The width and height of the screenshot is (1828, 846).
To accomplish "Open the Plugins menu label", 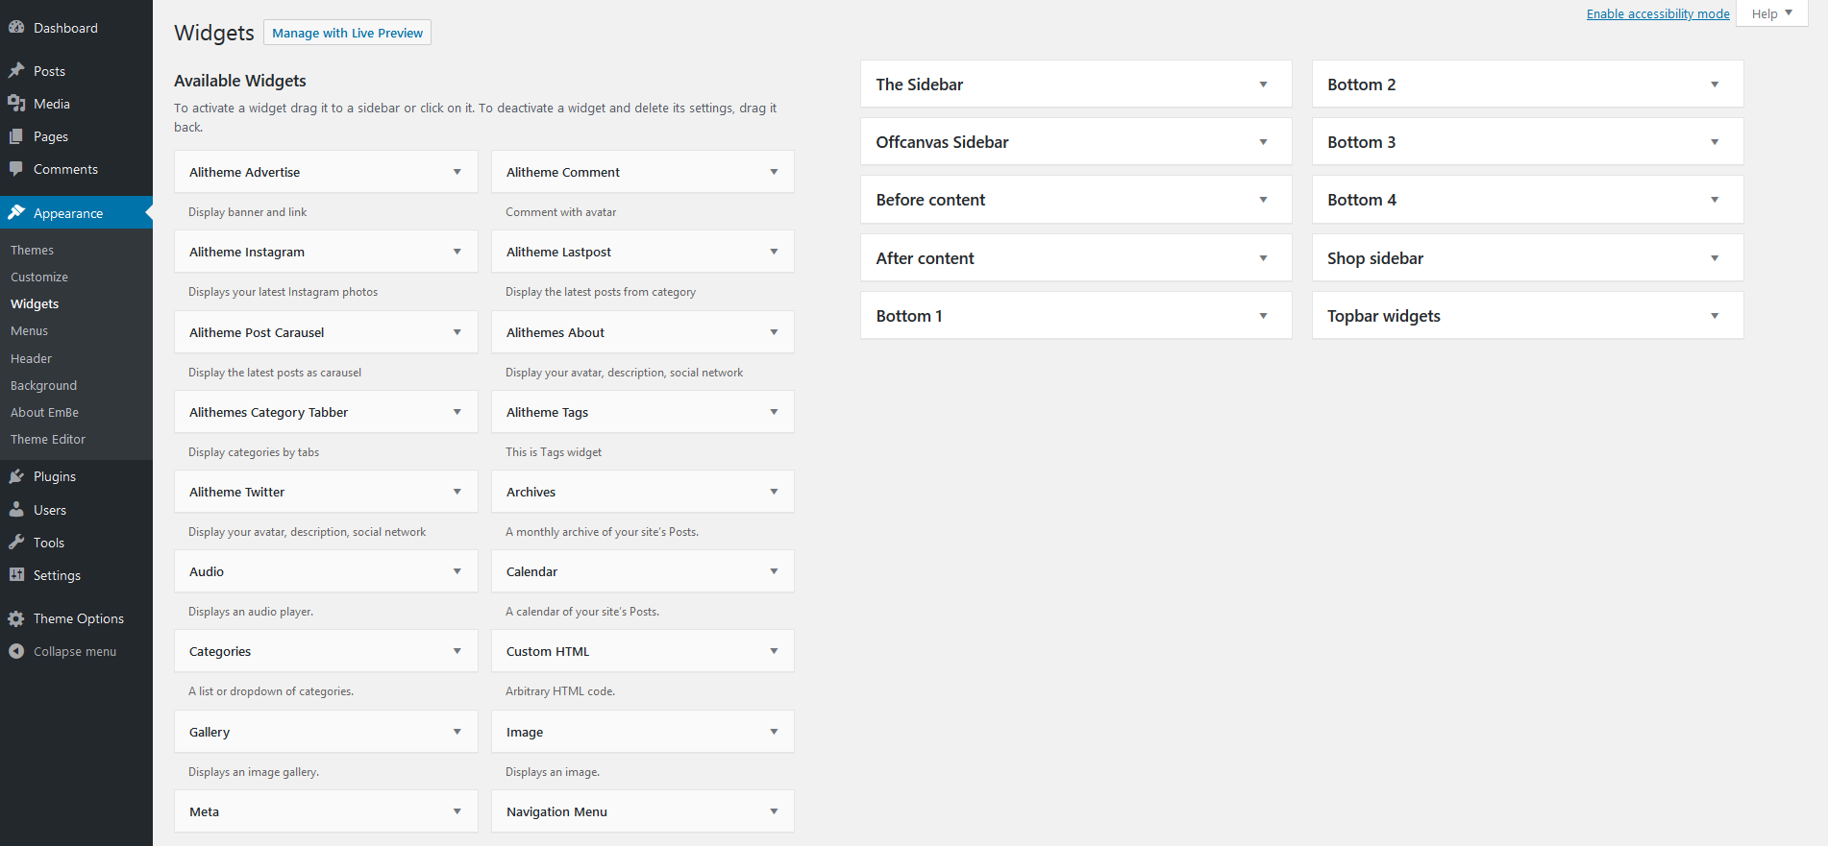I will point(55,476).
